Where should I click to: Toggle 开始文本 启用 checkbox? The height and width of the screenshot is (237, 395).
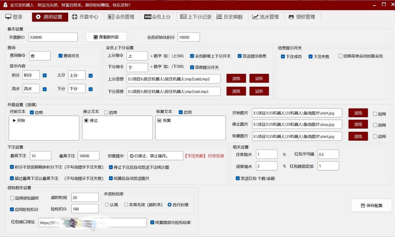point(32,112)
